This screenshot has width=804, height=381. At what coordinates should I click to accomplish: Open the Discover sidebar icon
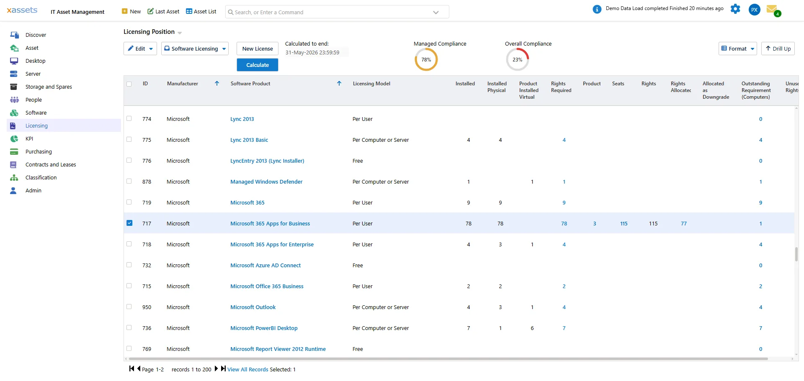coord(14,35)
